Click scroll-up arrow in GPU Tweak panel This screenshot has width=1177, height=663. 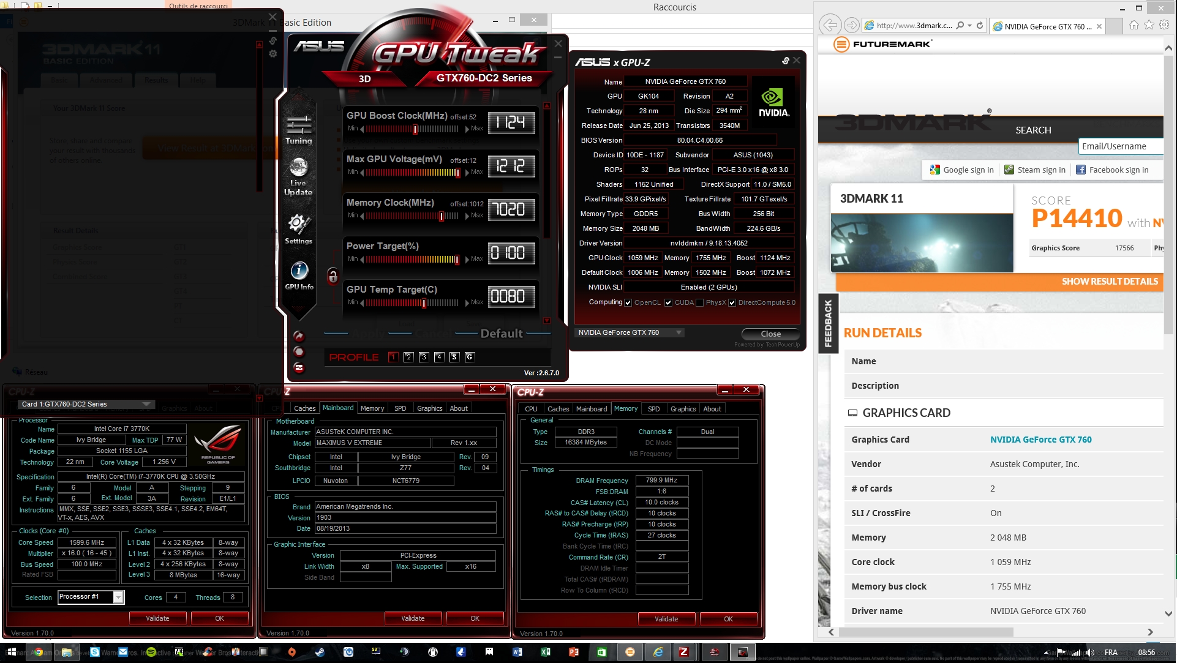coord(547,106)
